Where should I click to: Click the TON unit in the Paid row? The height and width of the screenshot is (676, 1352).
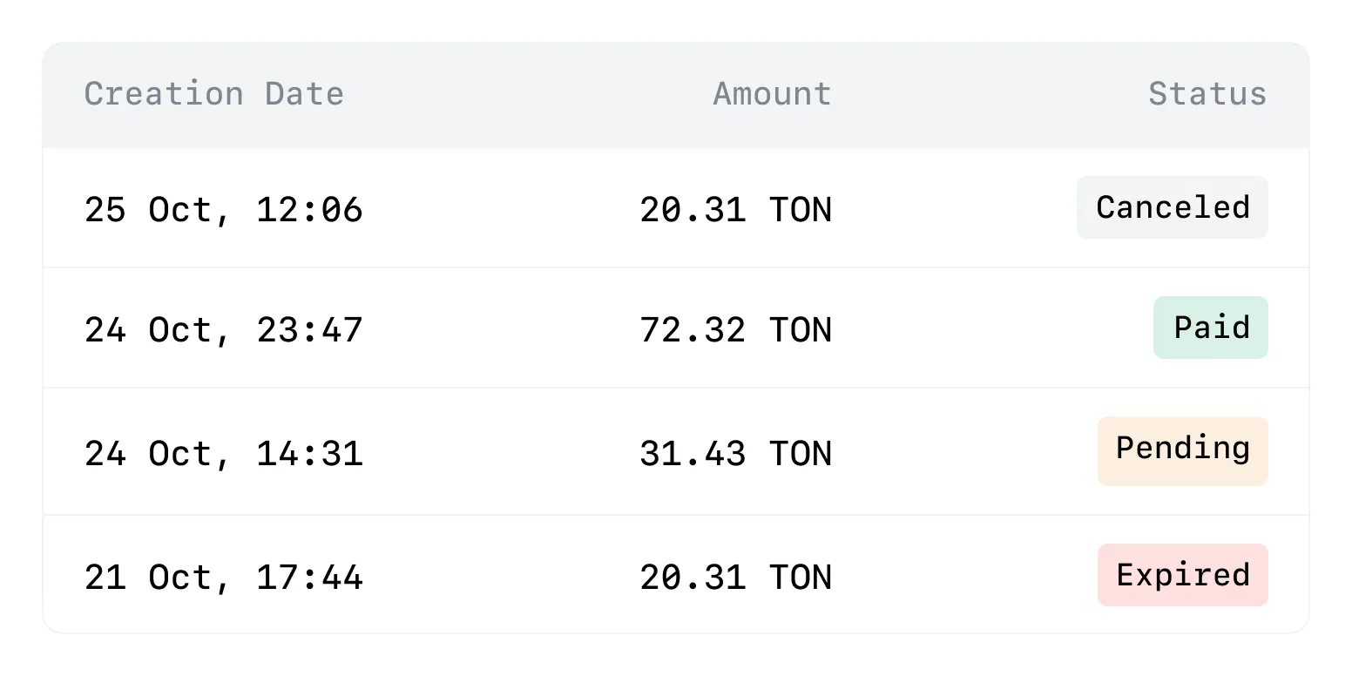click(x=800, y=330)
